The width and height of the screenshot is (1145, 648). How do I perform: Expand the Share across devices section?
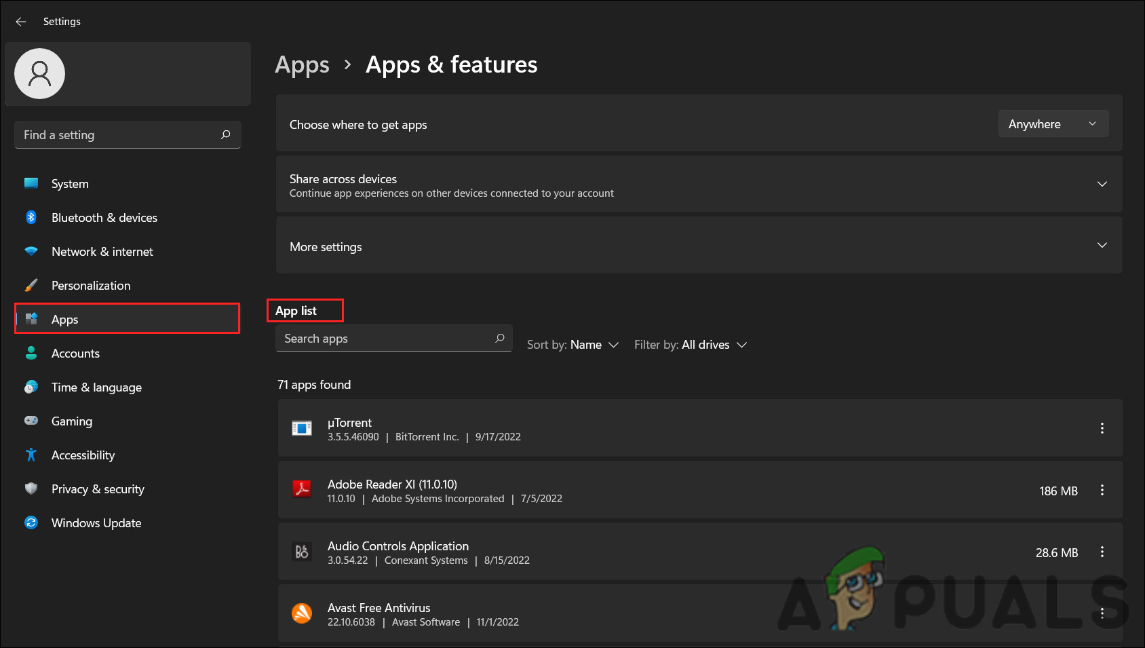(1102, 184)
